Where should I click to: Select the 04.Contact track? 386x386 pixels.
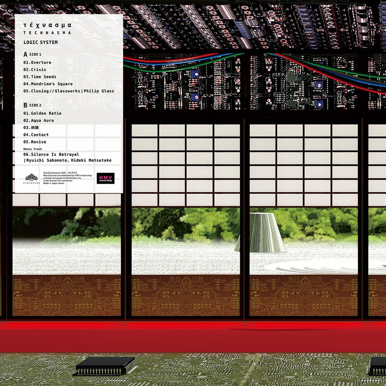[x=36, y=135]
